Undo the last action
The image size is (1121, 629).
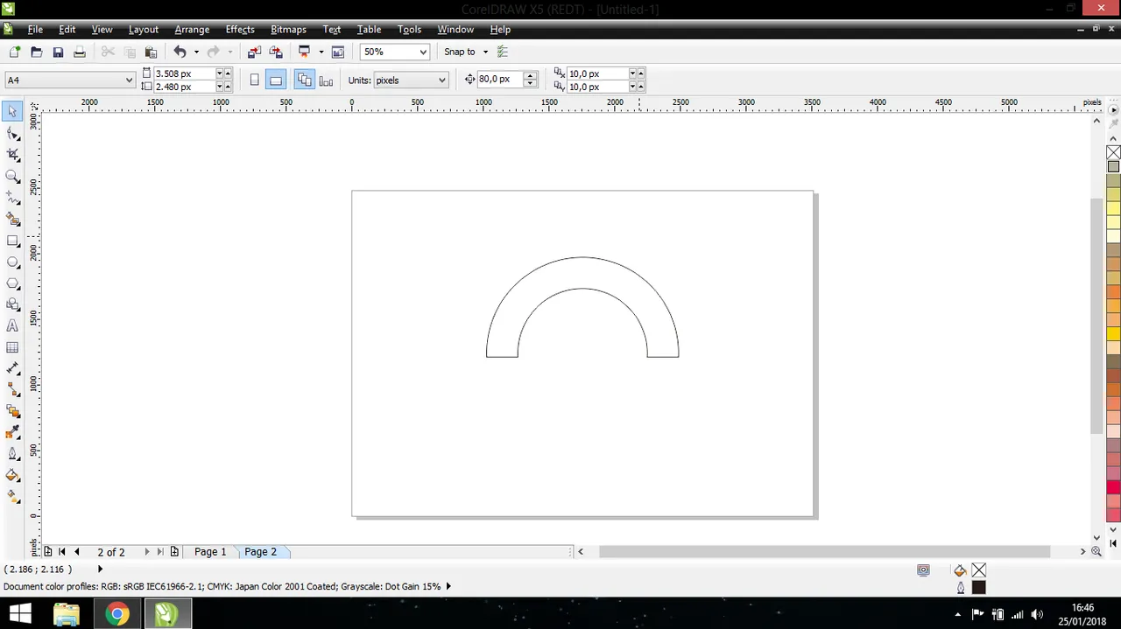(180, 52)
